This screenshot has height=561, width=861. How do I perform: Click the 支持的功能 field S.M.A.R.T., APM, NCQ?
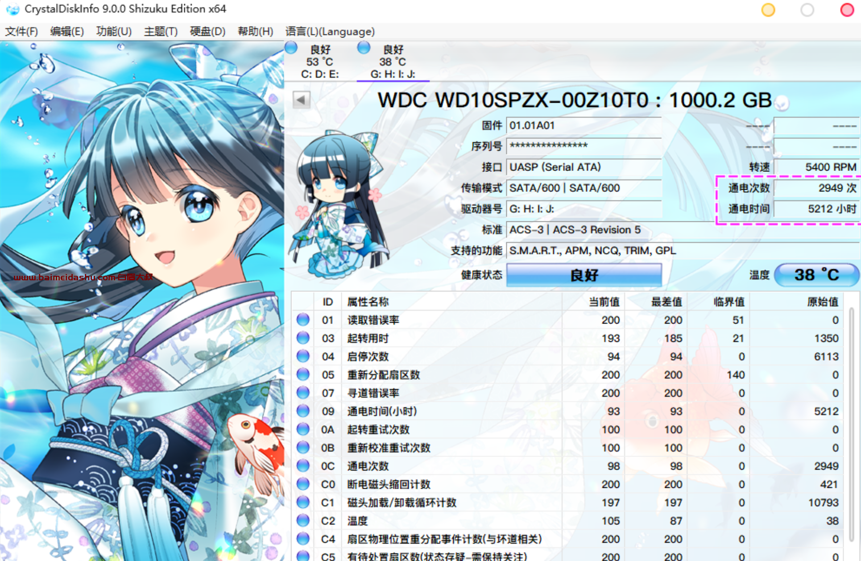pos(683,251)
